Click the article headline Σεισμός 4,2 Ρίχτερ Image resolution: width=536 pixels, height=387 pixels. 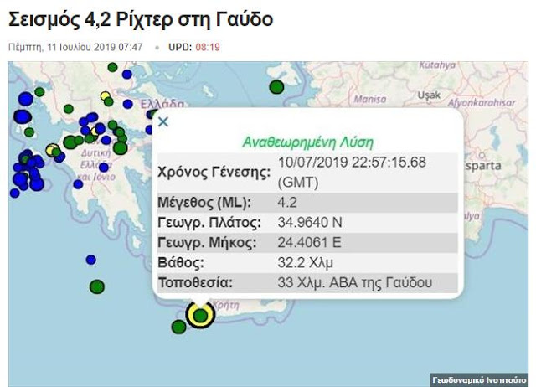coord(141,19)
